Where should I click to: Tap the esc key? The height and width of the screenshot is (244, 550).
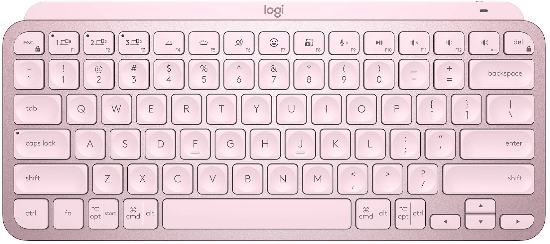click(x=29, y=43)
